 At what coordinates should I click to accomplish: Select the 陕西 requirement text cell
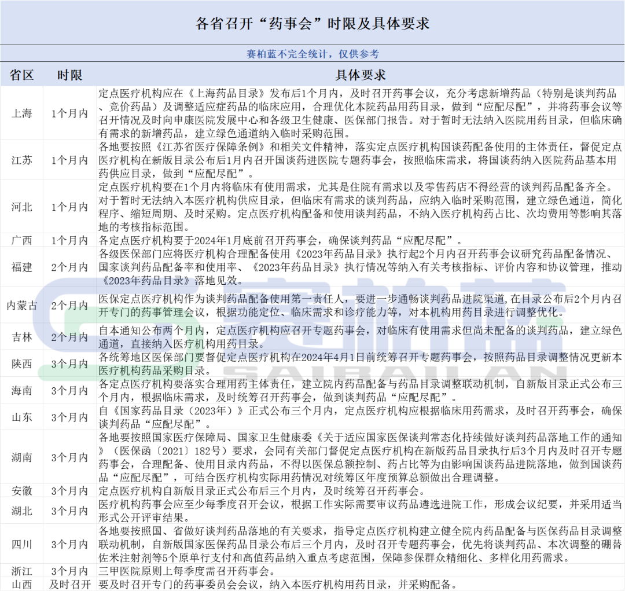[x=361, y=363]
